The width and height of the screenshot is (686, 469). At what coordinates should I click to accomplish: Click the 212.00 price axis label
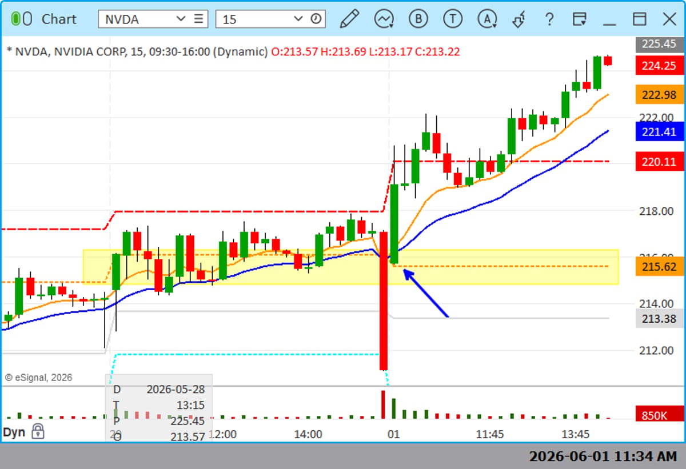pos(656,350)
